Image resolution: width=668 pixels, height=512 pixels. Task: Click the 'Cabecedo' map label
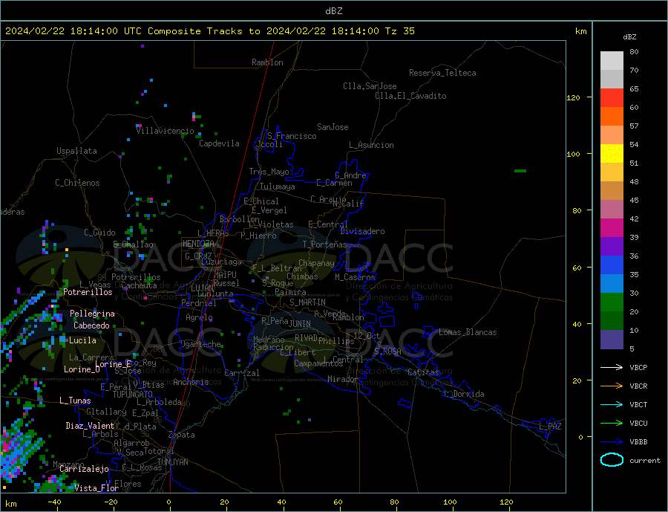pyautogui.click(x=91, y=325)
